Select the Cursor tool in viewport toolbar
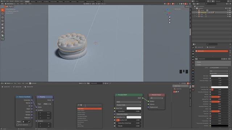232x130 pixels. point(3,14)
